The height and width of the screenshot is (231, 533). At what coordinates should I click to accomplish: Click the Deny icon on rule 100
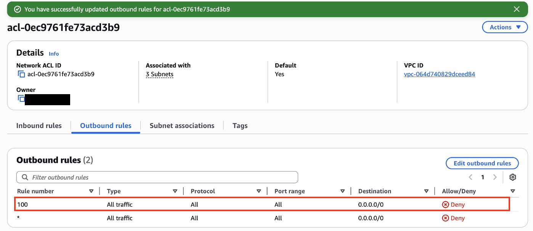[446, 204]
